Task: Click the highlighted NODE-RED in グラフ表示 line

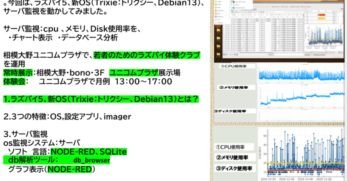Action: click(70, 169)
